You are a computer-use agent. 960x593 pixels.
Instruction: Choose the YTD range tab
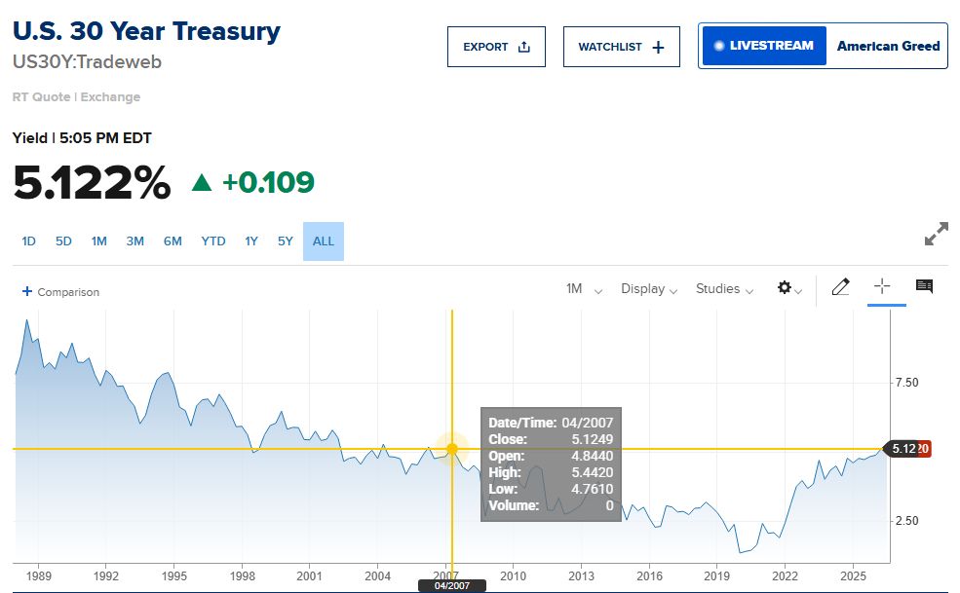coord(213,241)
